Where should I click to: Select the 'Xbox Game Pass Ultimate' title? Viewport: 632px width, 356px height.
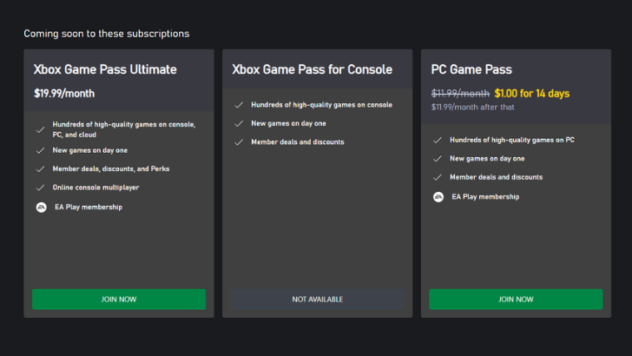click(105, 69)
